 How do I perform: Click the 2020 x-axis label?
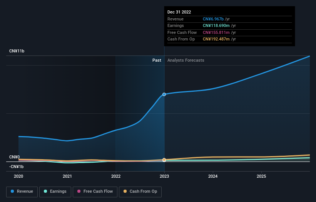pyautogui.click(x=18, y=176)
